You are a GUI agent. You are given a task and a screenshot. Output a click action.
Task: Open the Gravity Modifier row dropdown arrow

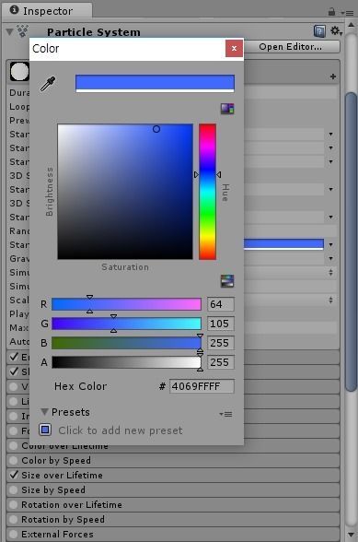tap(330, 258)
